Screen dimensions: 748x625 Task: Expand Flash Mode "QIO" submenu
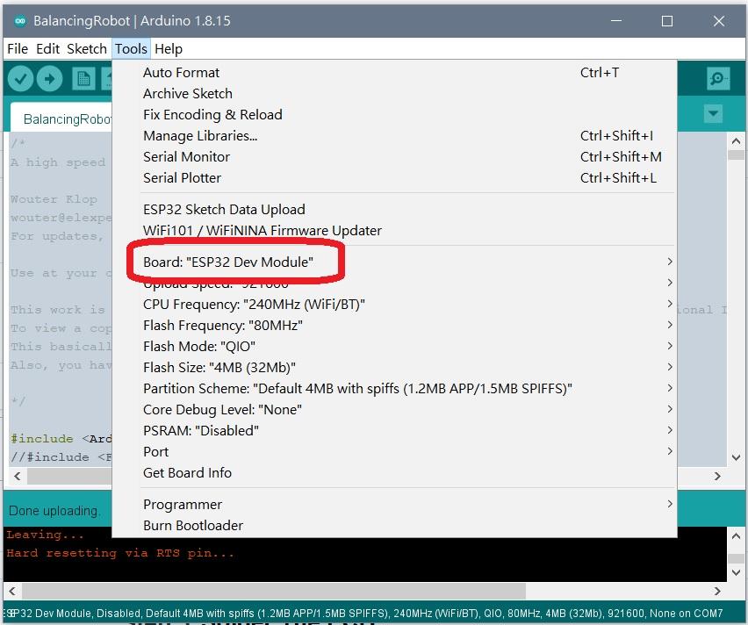(x=394, y=347)
